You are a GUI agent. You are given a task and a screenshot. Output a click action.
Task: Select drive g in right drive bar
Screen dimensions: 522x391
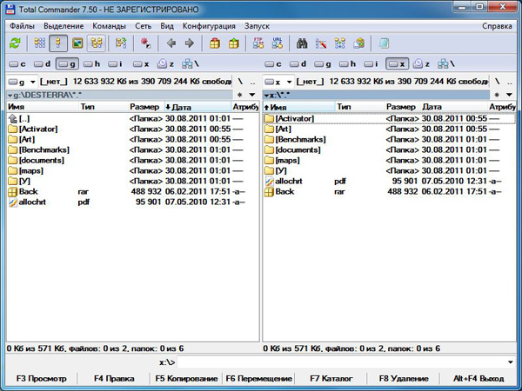tap(323, 63)
